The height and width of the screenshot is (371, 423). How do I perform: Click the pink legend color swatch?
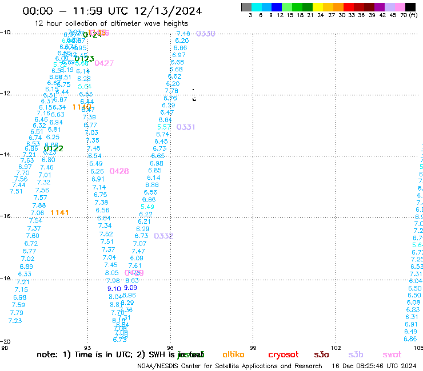click(400, 7)
